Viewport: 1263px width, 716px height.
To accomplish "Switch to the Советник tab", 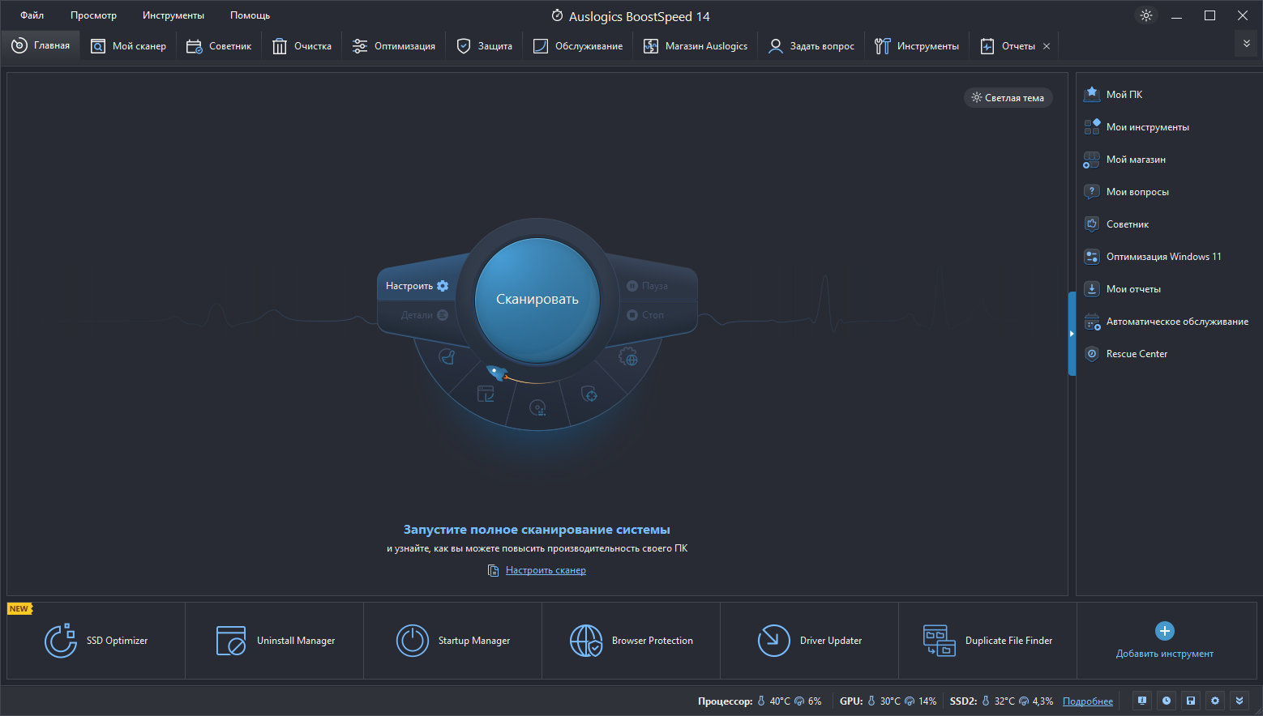I will point(219,46).
